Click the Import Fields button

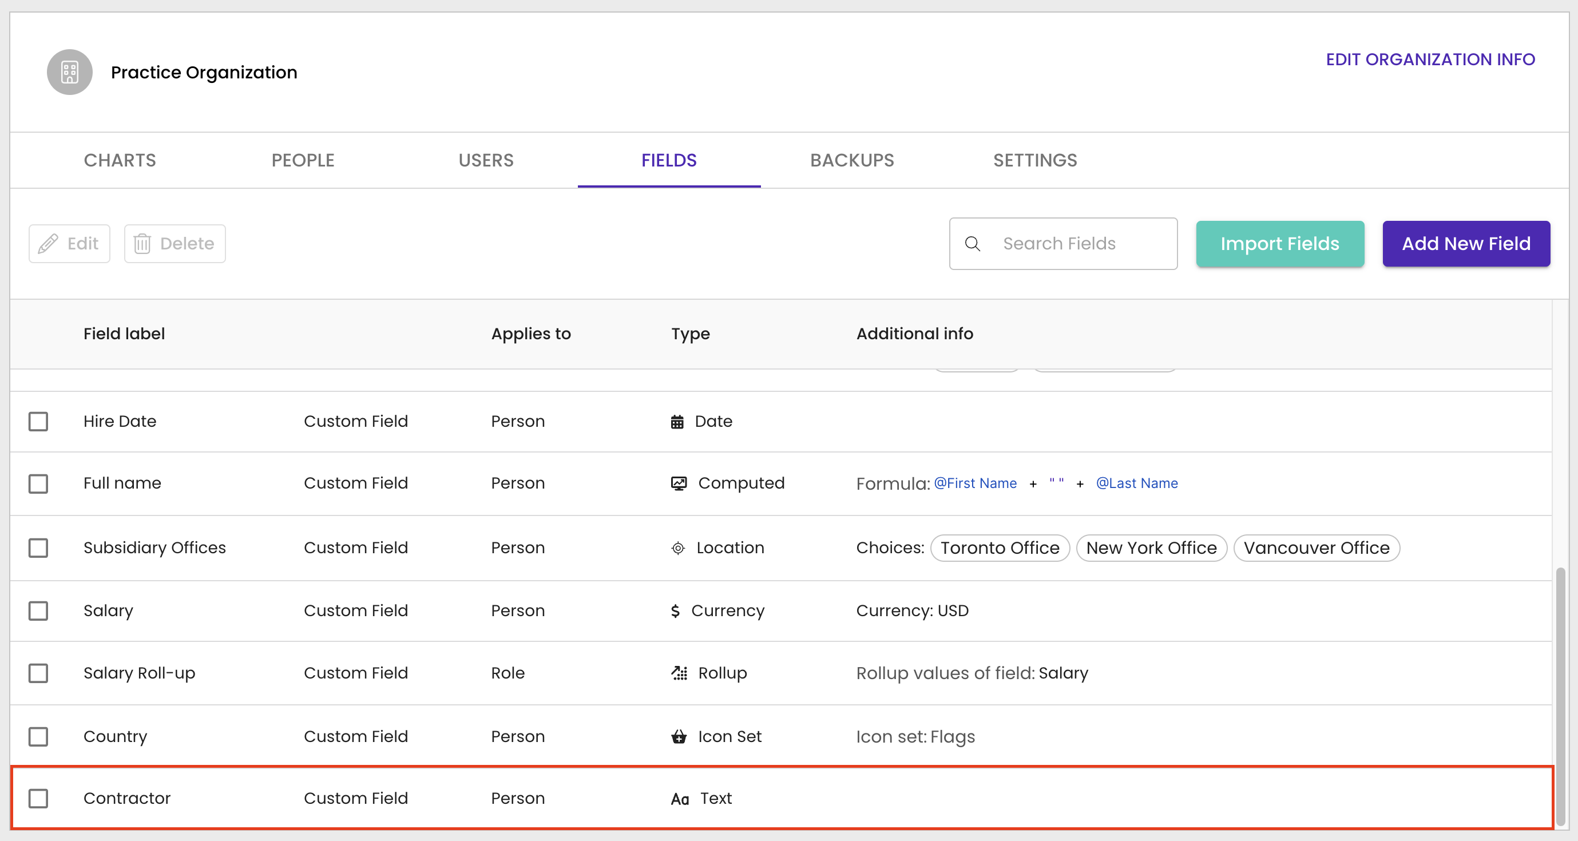click(1279, 244)
